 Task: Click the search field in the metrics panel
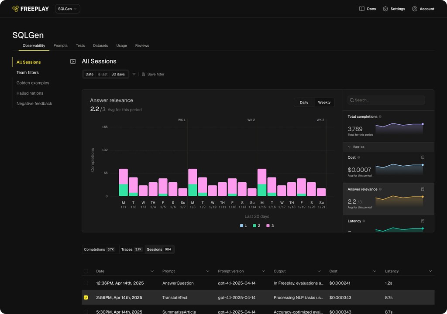pyautogui.click(x=386, y=100)
